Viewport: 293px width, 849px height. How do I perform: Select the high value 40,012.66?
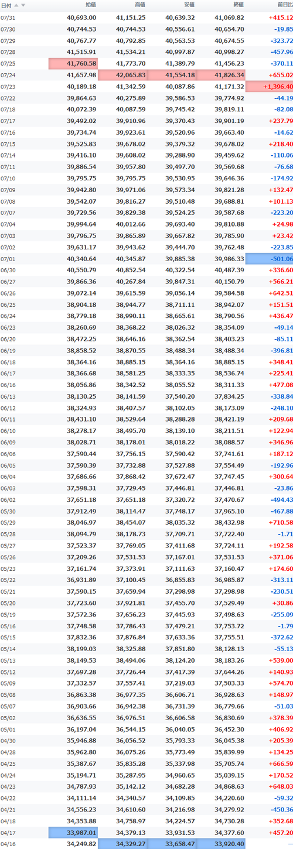coord(131,224)
